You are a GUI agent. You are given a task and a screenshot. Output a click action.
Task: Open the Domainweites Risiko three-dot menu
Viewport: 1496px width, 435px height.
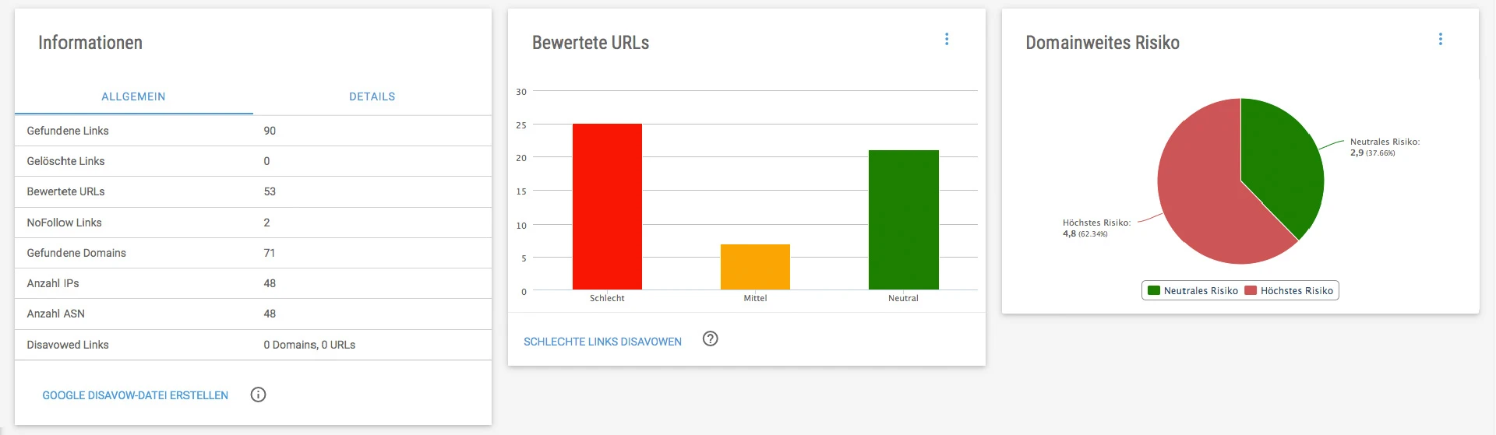tap(1440, 39)
